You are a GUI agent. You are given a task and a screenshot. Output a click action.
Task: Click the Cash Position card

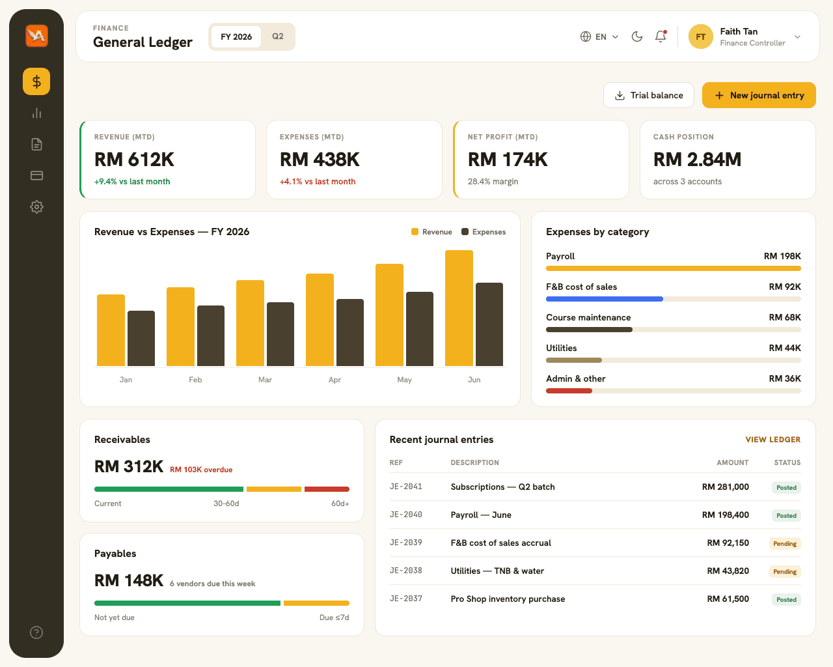click(728, 160)
